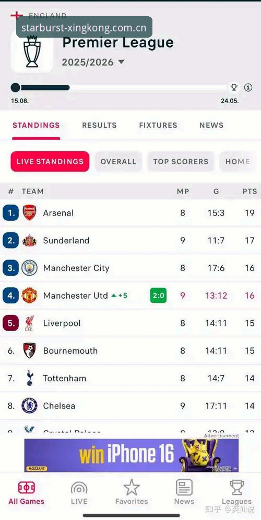Select the TOP SCORERS filter pill
This screenshot has height=520, width=261.
click(x=181, y=162)
